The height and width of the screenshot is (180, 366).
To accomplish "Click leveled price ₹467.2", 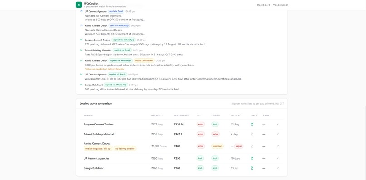I will [x=178, y=134].
